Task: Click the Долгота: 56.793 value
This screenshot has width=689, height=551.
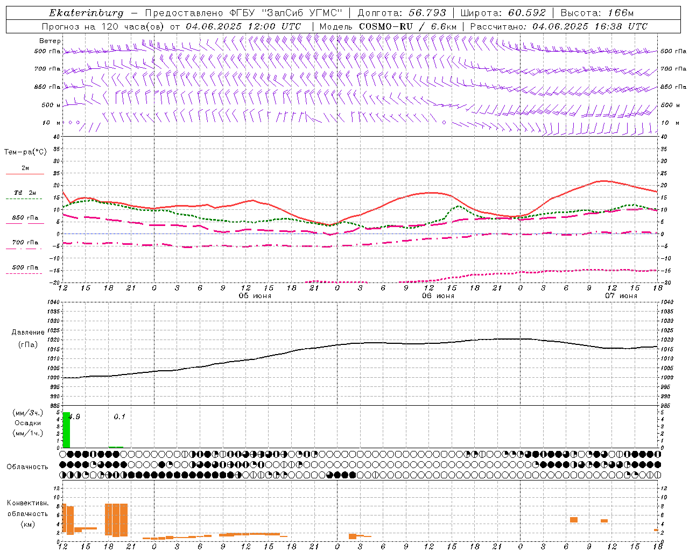Action: coord(402,13)
